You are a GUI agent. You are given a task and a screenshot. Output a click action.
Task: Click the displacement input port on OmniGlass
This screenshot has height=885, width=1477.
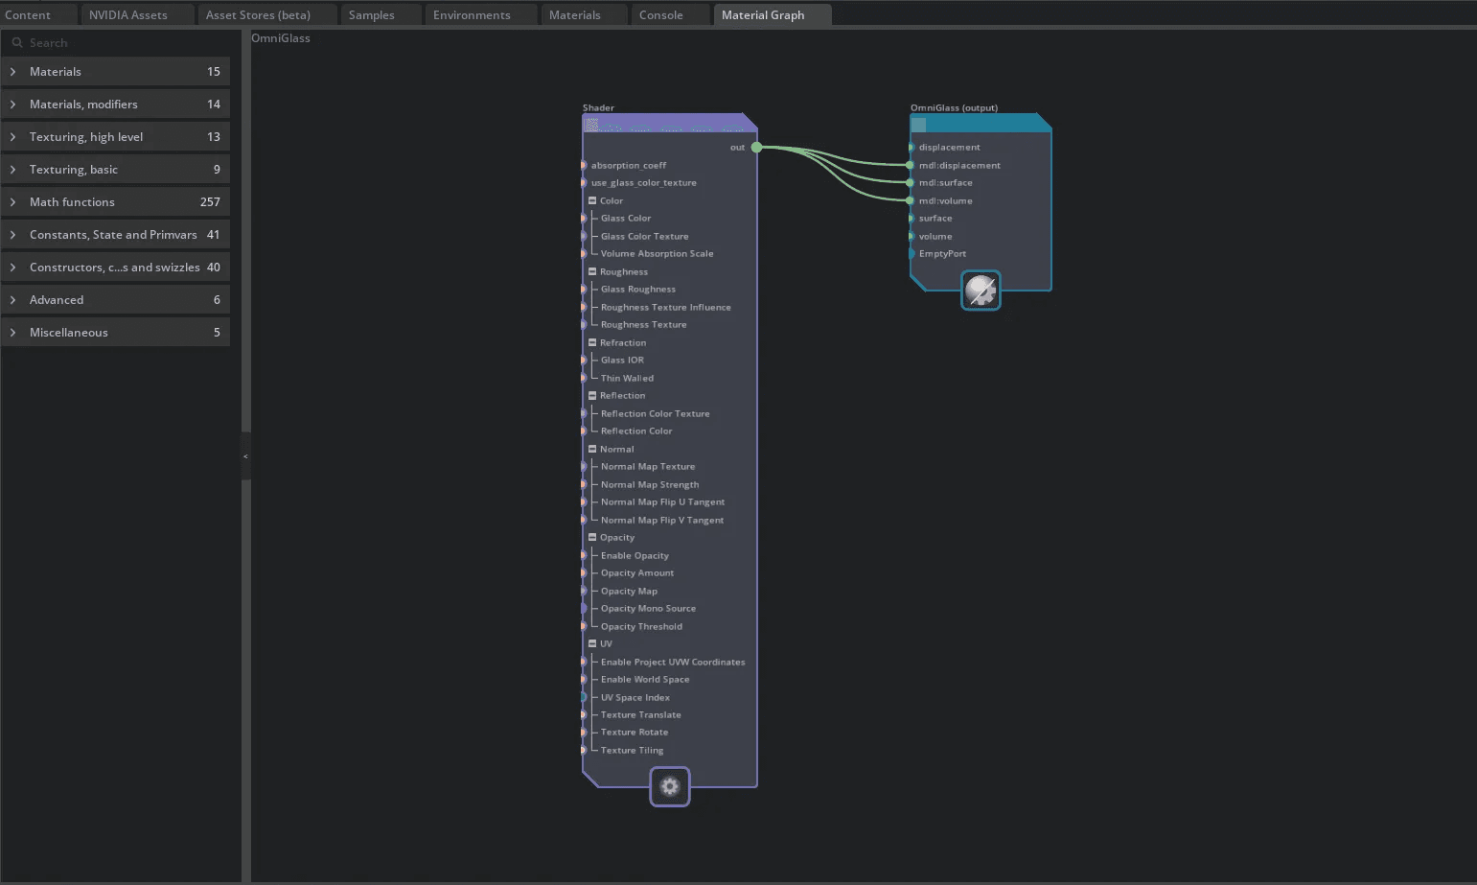click(910, 147)
